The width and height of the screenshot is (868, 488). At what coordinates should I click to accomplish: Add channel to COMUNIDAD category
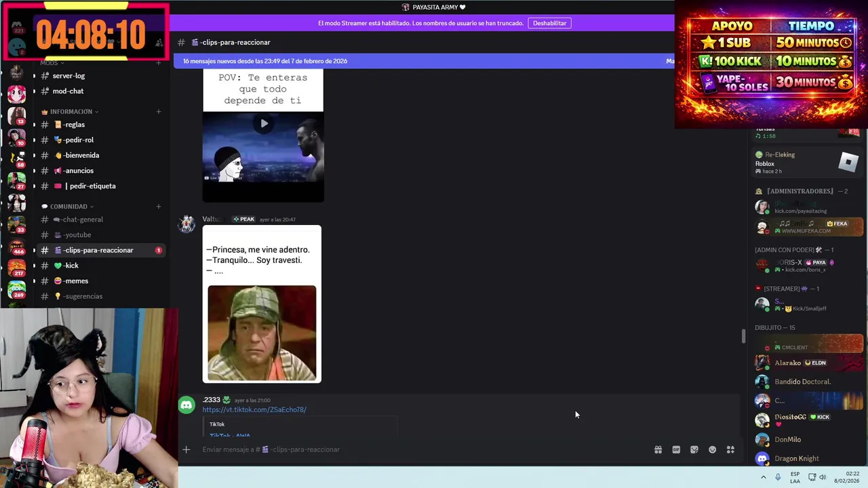158,206
